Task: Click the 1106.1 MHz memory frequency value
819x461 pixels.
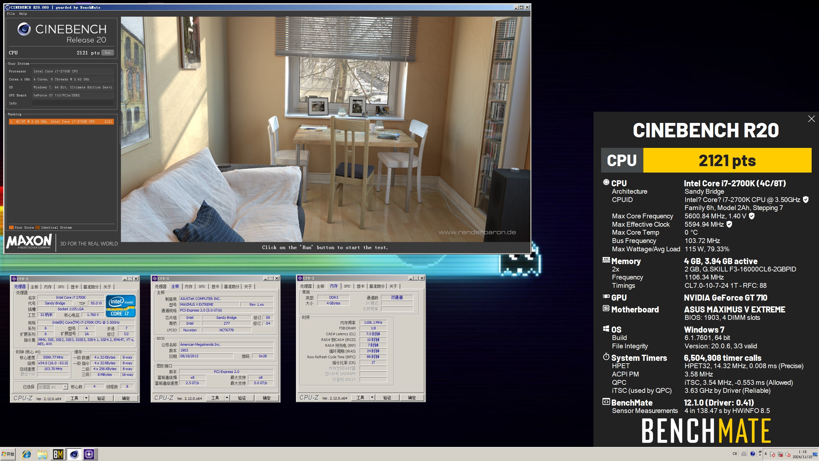Action: tap(373, 322)
